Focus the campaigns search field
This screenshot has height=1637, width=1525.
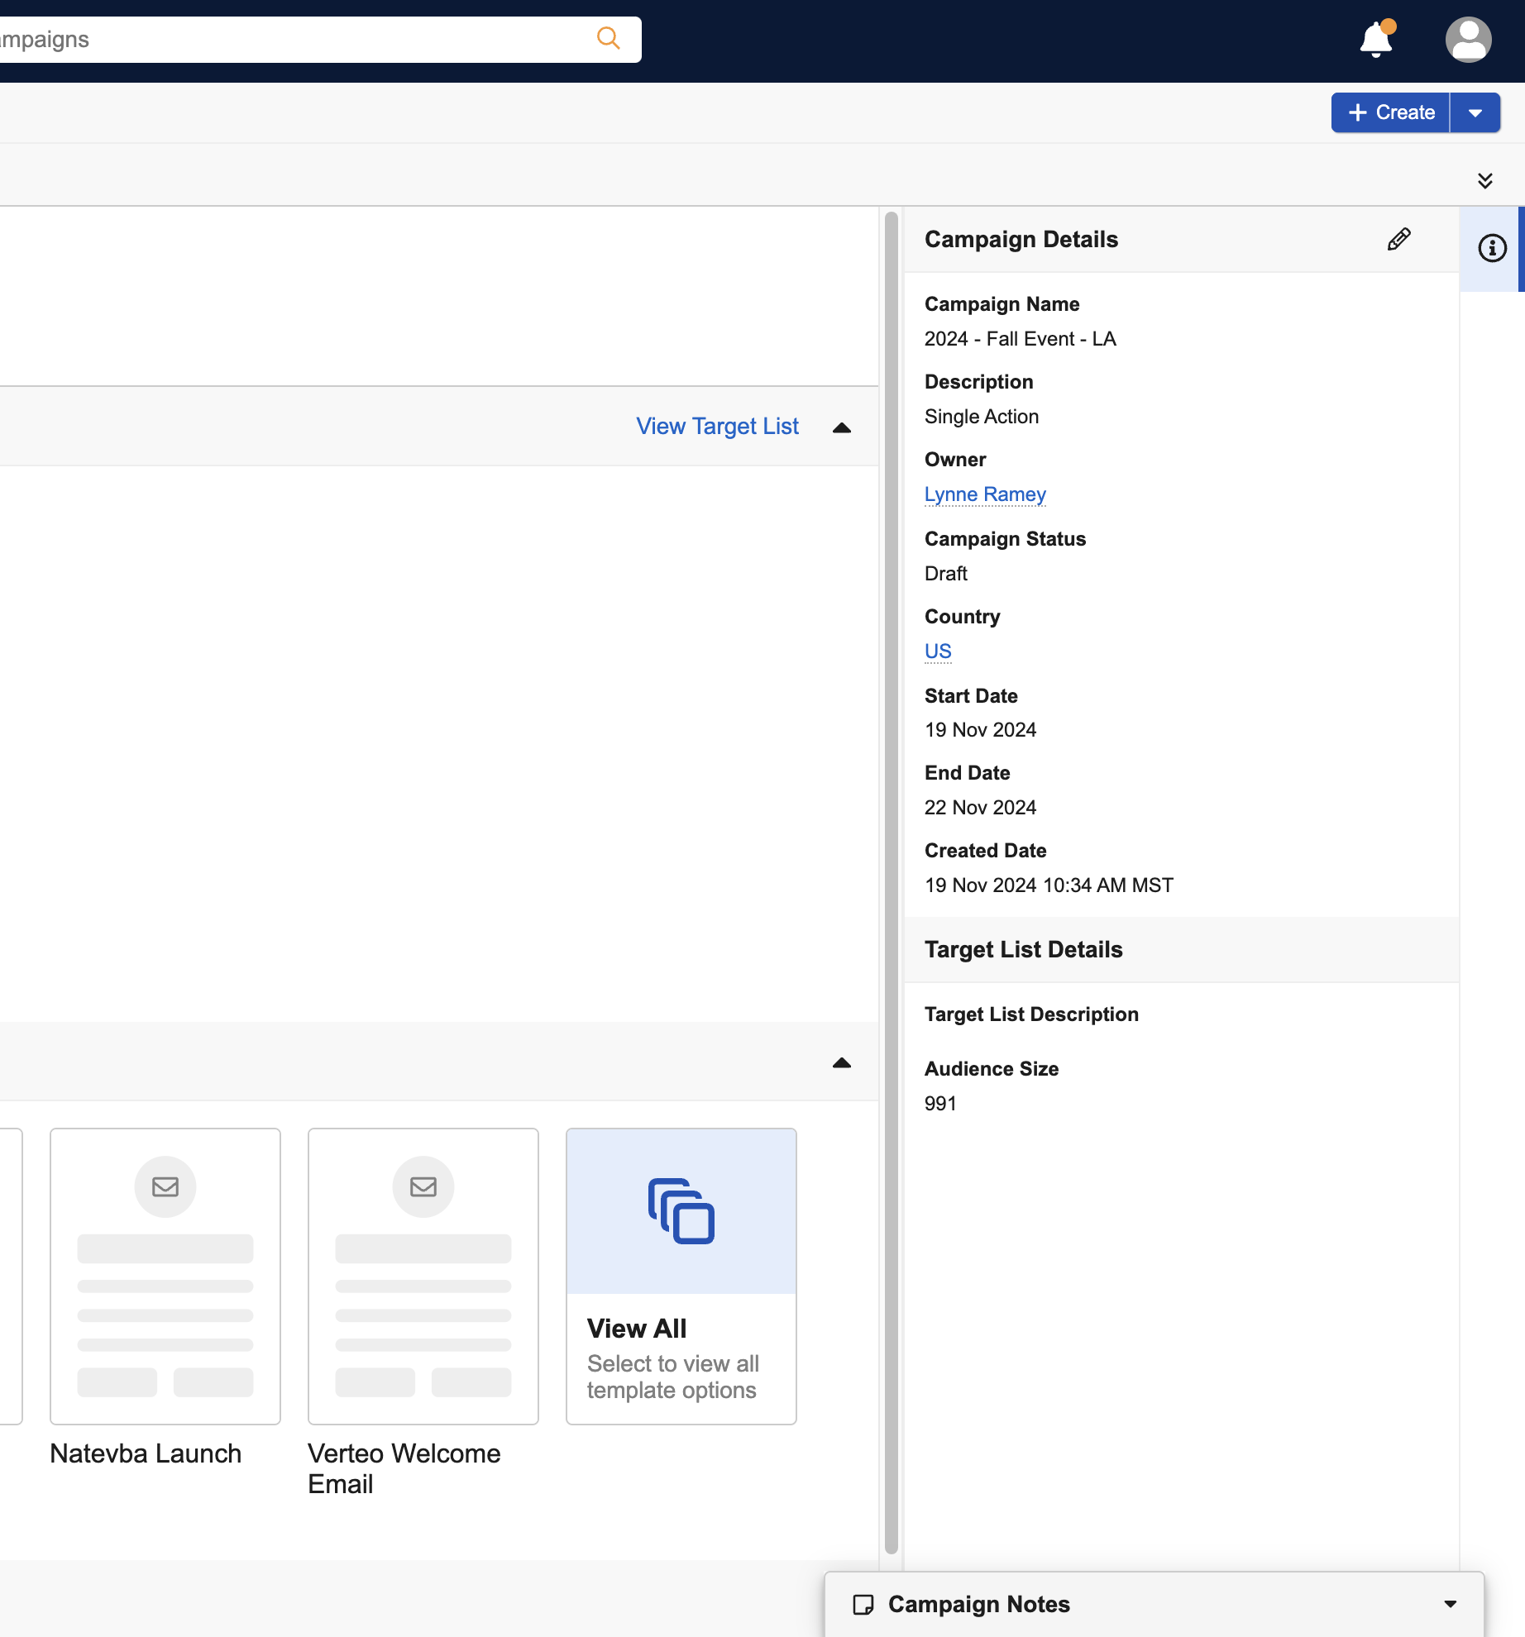pos(289,40)
